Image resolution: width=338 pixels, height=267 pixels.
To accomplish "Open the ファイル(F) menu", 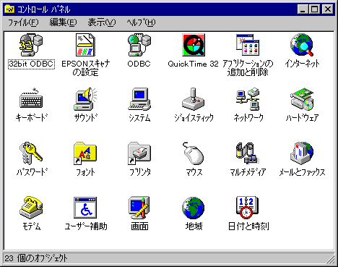I will (x=23, y=22).
